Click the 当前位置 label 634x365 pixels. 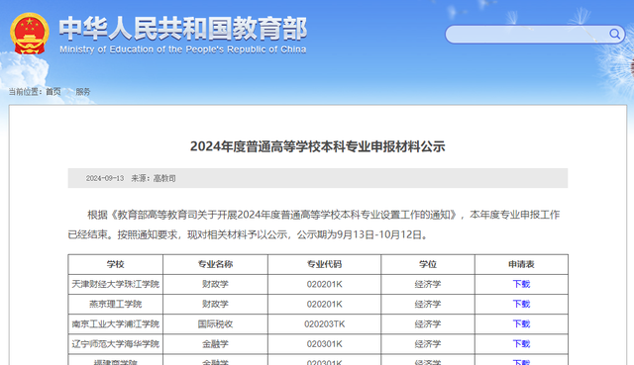pos(24,92)
